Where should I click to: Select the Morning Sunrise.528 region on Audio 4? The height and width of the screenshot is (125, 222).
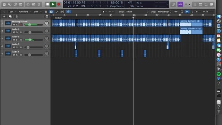point(191,31)
